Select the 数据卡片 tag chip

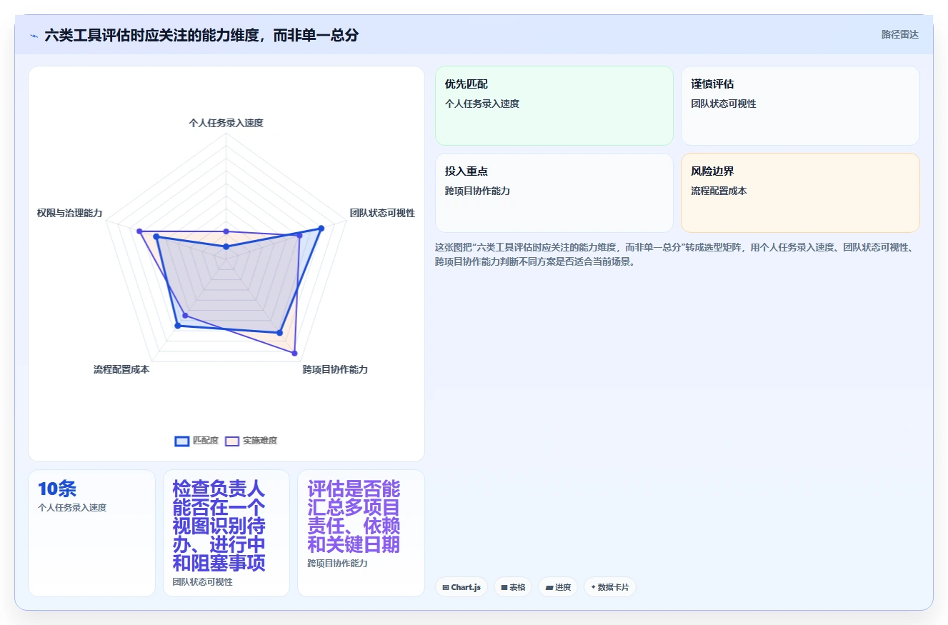click(610, 587)
